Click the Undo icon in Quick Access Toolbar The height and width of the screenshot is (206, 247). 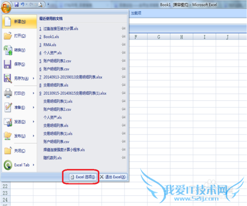[23, 4]
